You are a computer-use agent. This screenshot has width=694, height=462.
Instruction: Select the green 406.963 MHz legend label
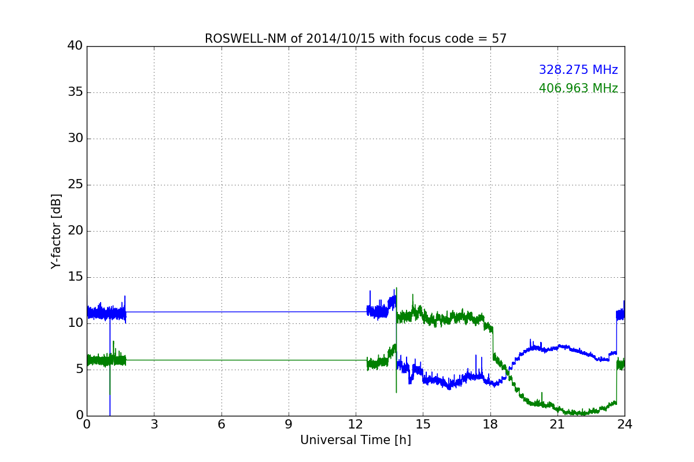coord(578,88)
